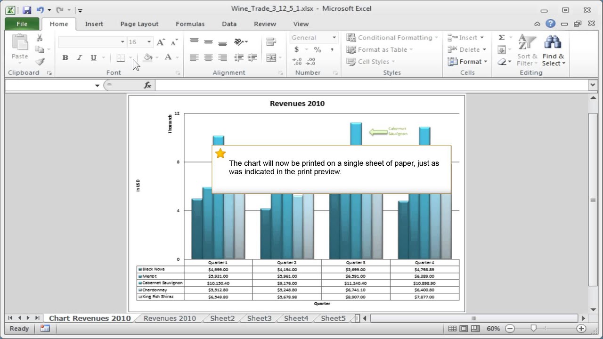Open the Name Box dropdown arrow
The image size is (603, 339).
[x=97, y=85]
